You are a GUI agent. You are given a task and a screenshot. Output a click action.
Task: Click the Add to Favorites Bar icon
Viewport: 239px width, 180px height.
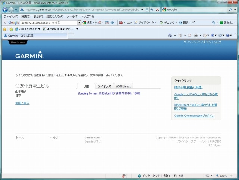click(x=11, y=29)
